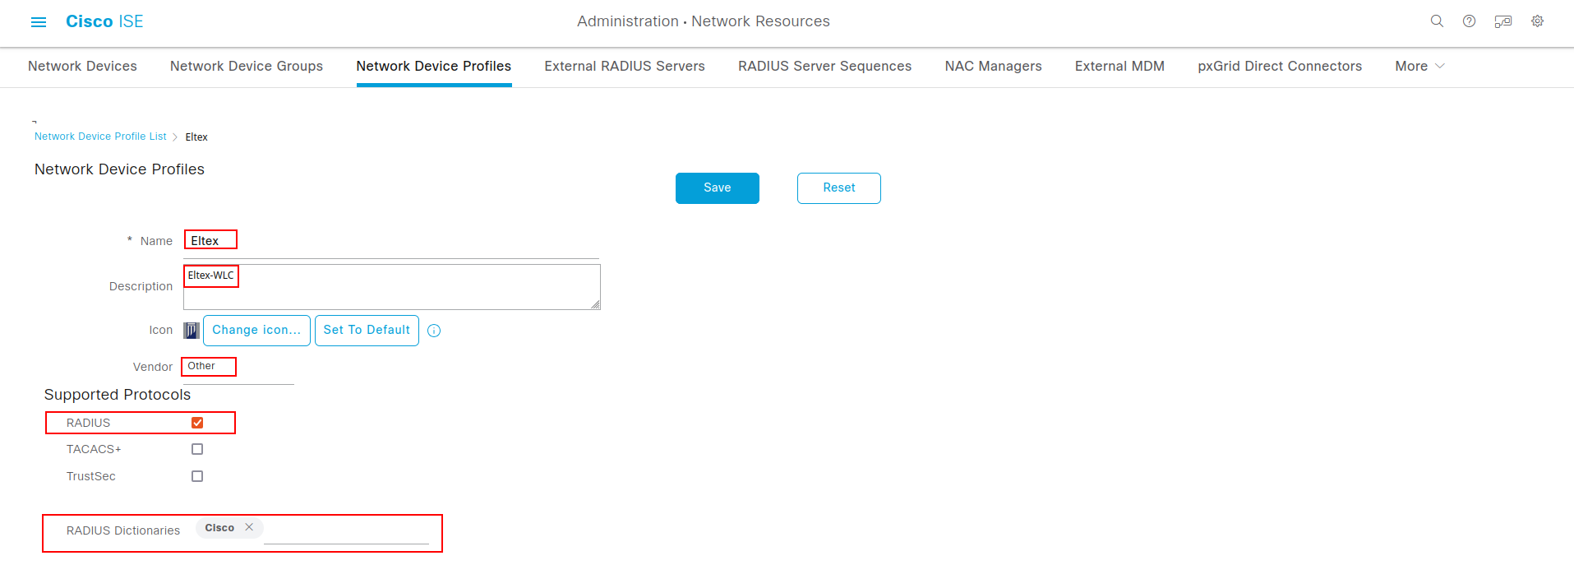
Task: Click the Administration · Network Resources title
Action: tap(704, 21)
